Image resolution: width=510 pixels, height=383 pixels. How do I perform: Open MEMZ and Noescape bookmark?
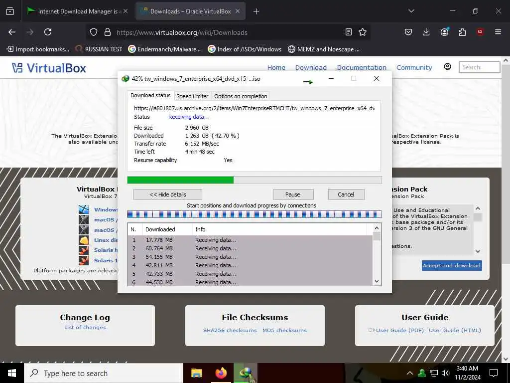click(324, 49)
